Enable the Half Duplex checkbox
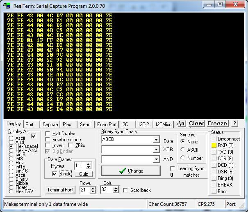Viewport: 248px width, 212px height. click(x=48, y=134)
